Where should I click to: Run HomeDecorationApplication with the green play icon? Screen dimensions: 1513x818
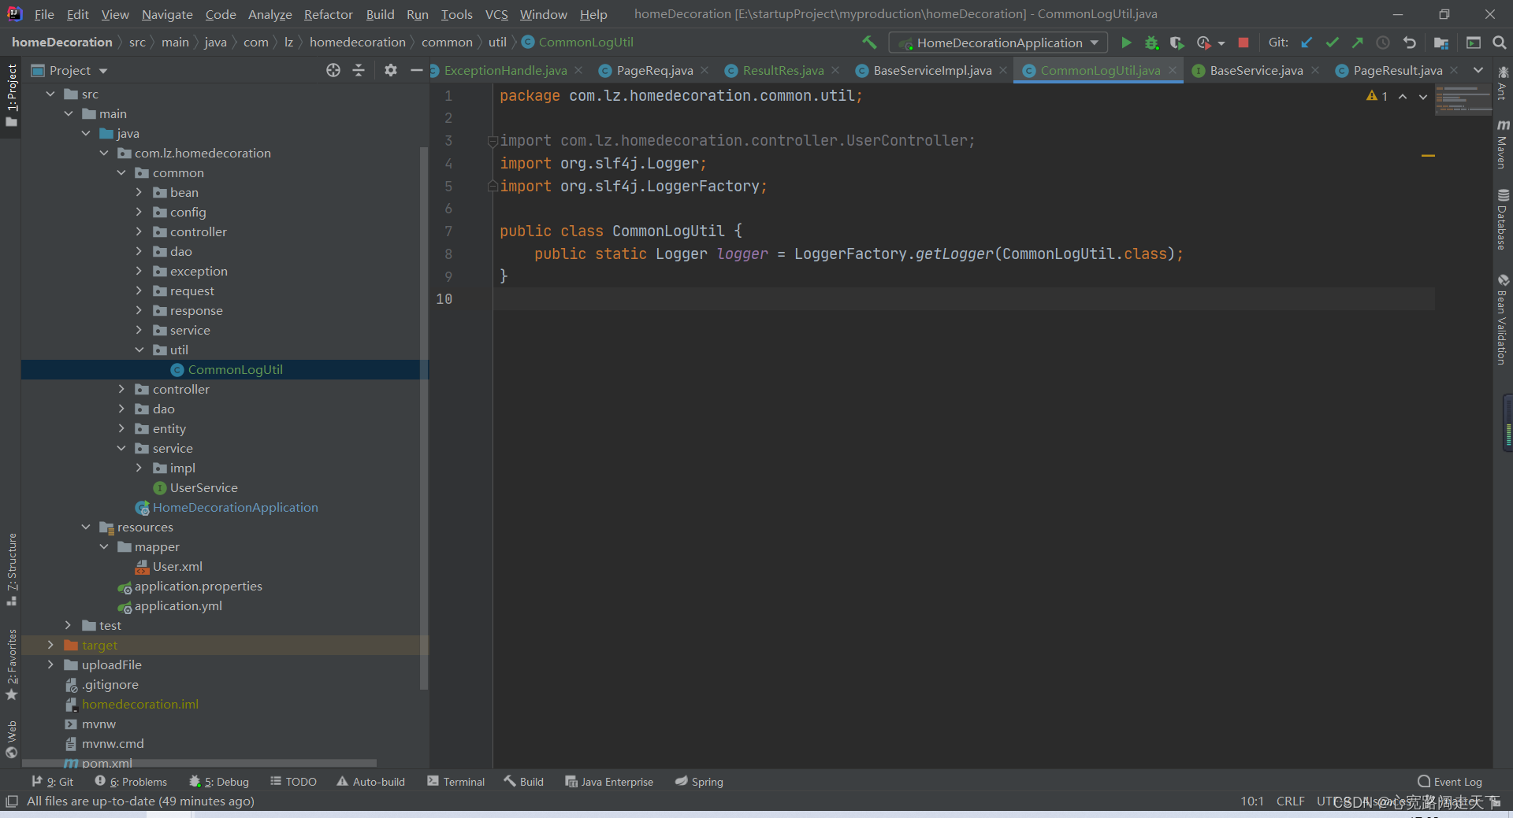coord(1126,43)
